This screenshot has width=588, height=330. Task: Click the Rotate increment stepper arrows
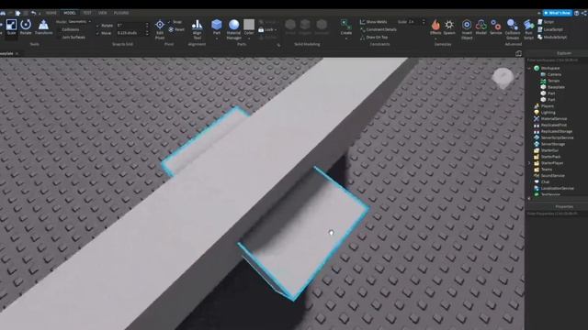pos(147,26)
